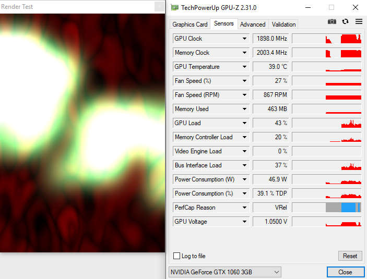Viewport: 367px width, 279px height.
Task: Open the GPU Voltage dropdown
Action: tap(244, 222)
